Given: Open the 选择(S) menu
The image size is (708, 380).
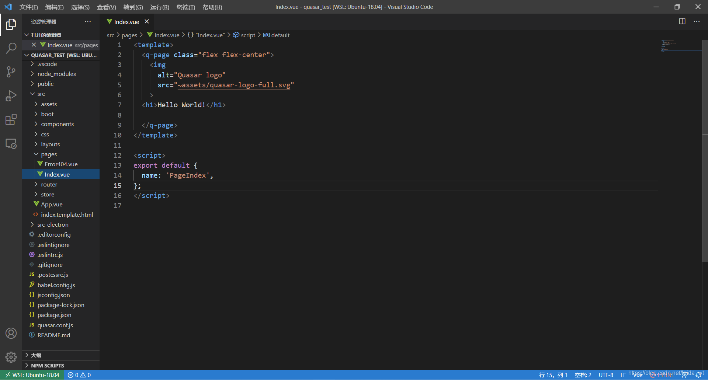Looking at the screenshot, I should coord(80,7).
